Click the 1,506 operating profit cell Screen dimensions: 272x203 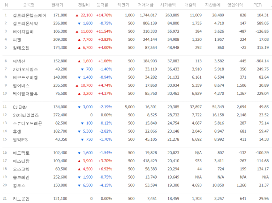[242, 85]
